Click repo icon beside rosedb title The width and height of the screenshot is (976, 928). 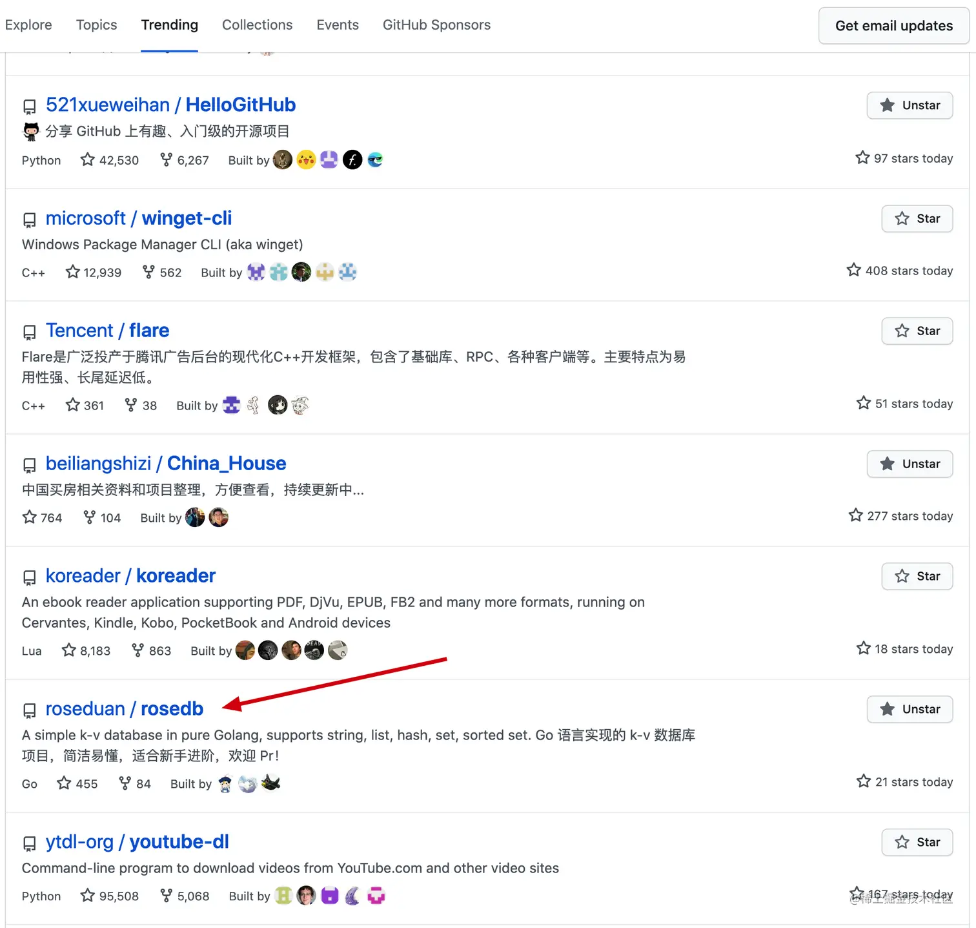pyautogui.click(x=30, y=711)
